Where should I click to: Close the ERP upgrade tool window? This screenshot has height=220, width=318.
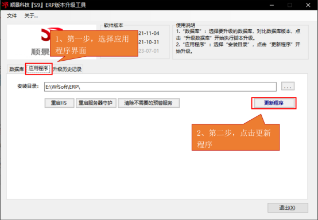click(x=308, y=5)
